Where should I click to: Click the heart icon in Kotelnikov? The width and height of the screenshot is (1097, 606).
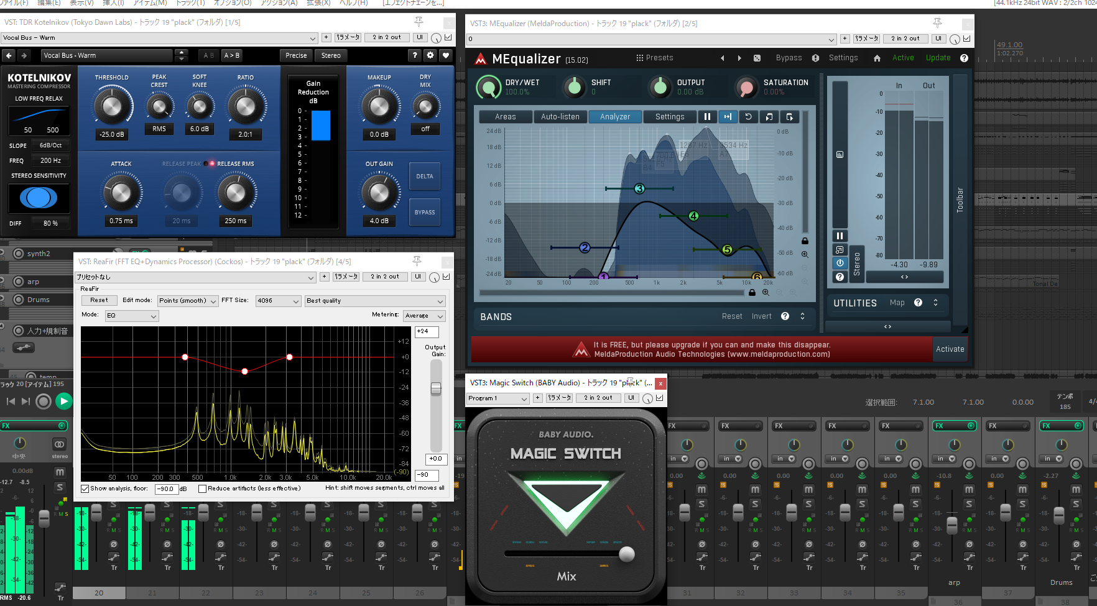[x=446, y=55]
